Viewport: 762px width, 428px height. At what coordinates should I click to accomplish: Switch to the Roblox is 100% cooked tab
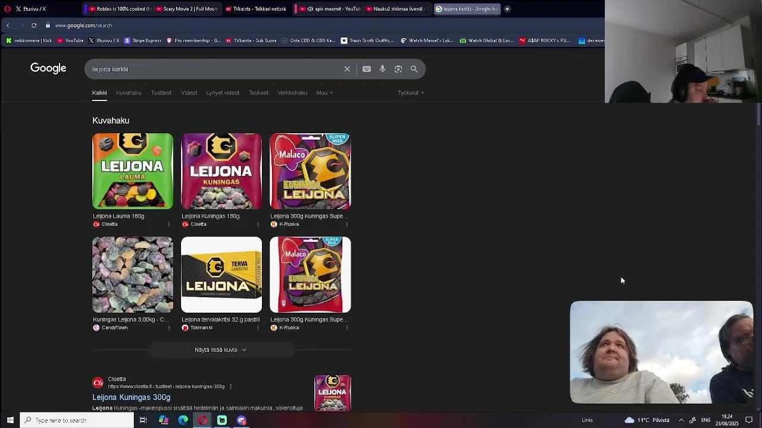pos(118,9)
